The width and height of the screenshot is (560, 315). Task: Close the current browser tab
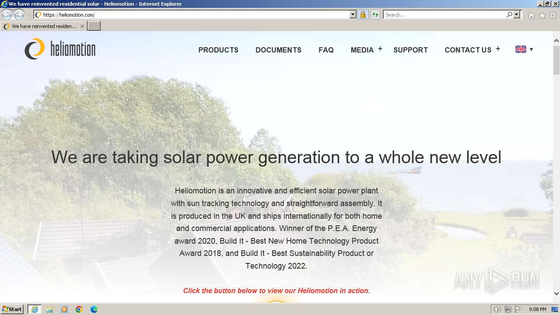click(82, 26)
